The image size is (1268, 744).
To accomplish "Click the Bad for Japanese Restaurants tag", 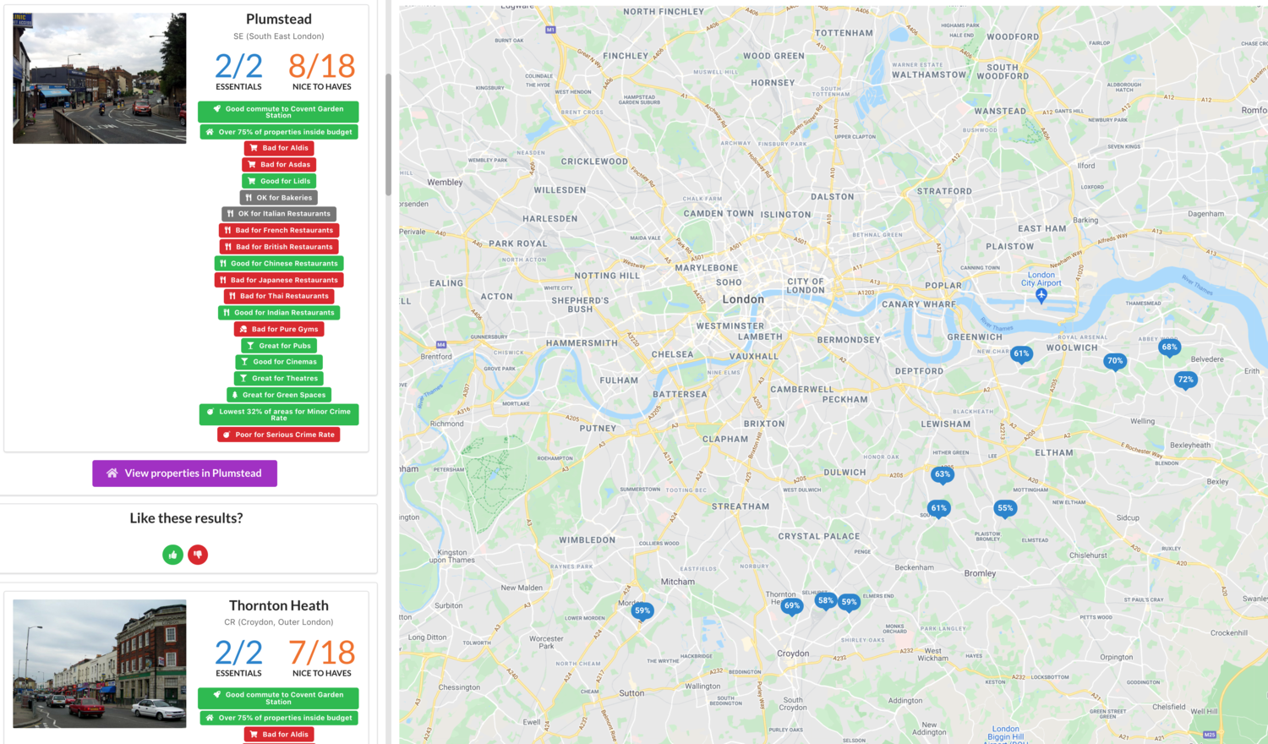I will click(279, 280).
